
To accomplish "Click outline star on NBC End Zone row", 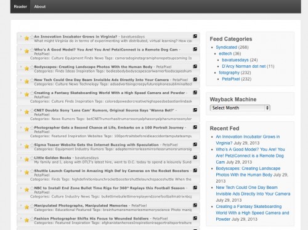I will point(32,188).
